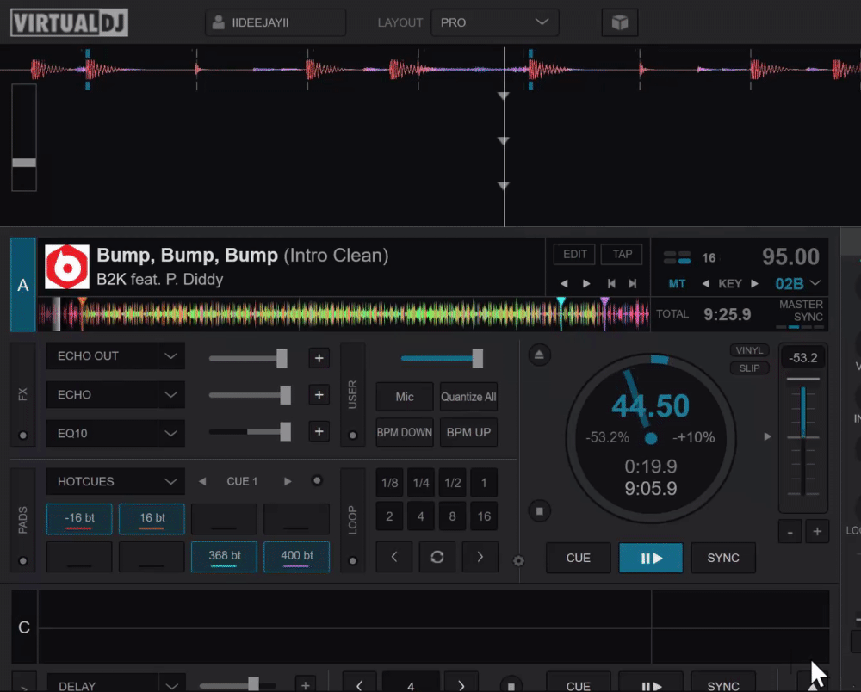861x692 pixels.
Task: Open the LAYOUT PRO dropdown
Action: coord(495,22)
